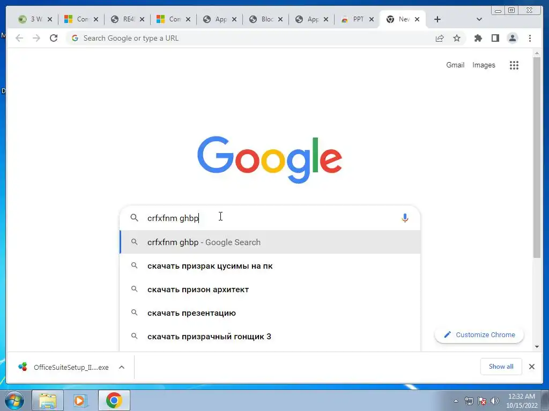
Task: Close the PPT tab
Action: click(372, 19)
